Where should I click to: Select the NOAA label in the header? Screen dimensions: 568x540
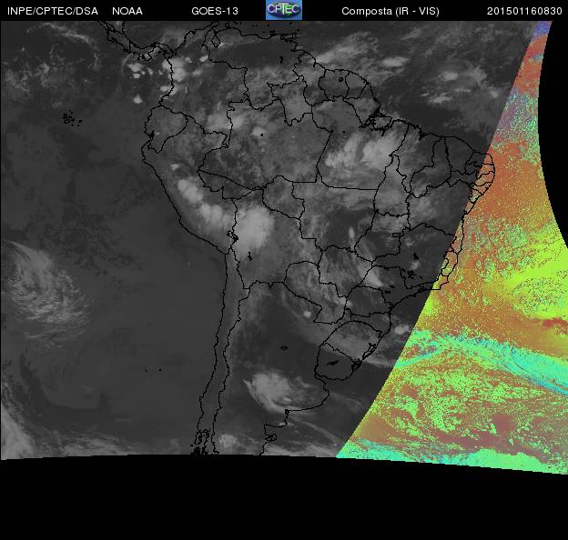[x=127, y=11]
